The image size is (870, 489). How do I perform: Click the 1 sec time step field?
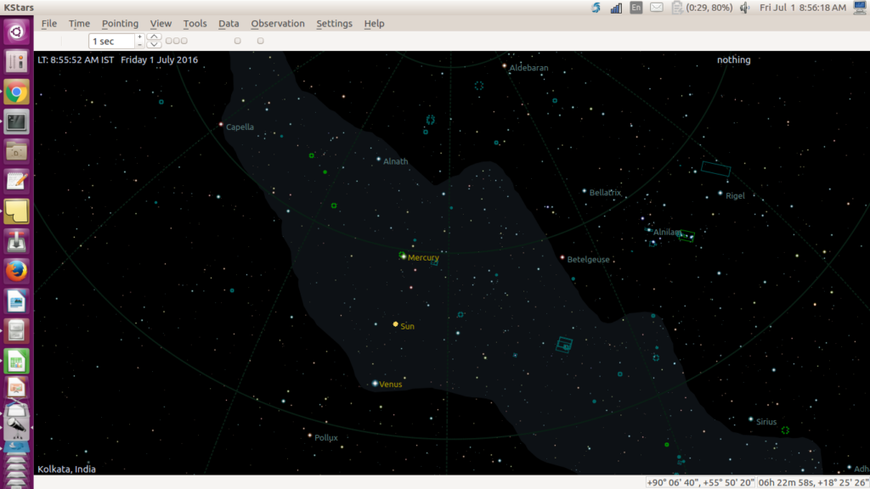(111, 41)
